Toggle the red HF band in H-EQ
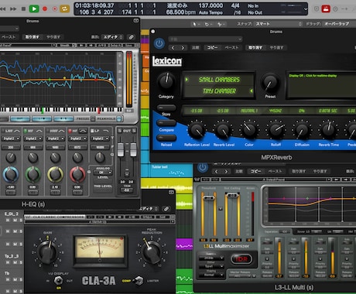356x294 pixels. point(70,131)
